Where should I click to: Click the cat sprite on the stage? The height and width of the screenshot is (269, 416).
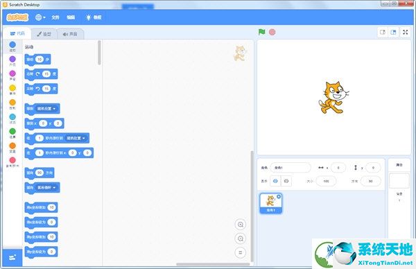[x=333, y=98]
